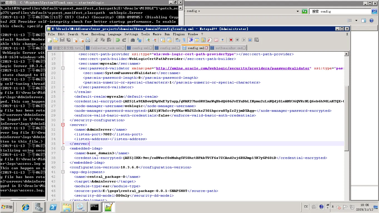Open the Oracle passwordvalidator namespace URL link
The width and height of the screenshot is (379, 213).
tap(233, 68)
